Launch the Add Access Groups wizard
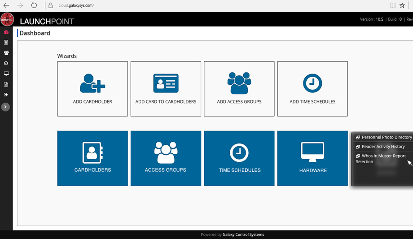 [x=239, y=89]
